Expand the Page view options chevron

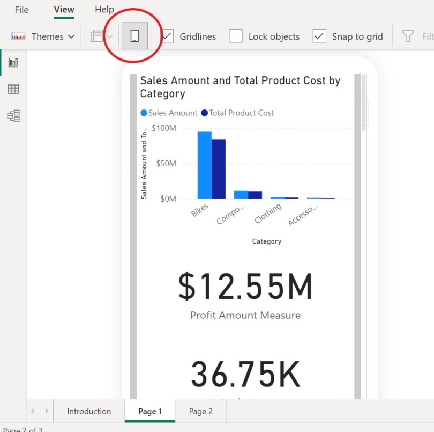click(x=109, y=36)
